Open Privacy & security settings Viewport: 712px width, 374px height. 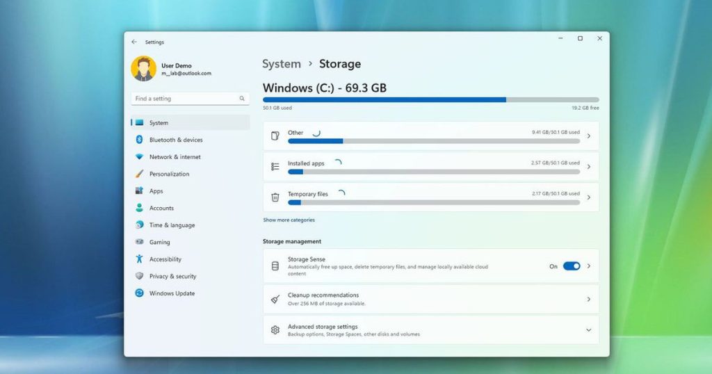pyautogui.click(x=172, y=276)
